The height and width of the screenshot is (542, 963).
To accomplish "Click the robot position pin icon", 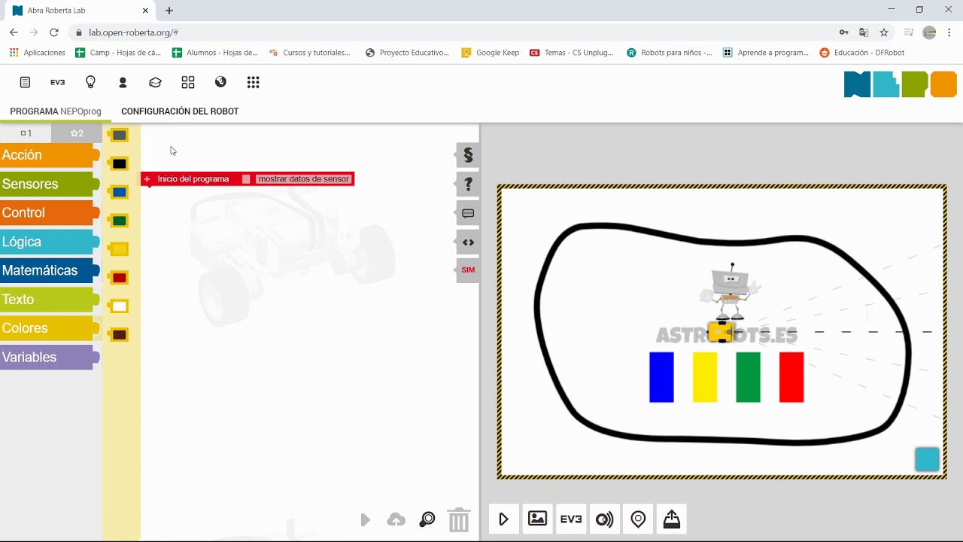I will coord(638,519).
